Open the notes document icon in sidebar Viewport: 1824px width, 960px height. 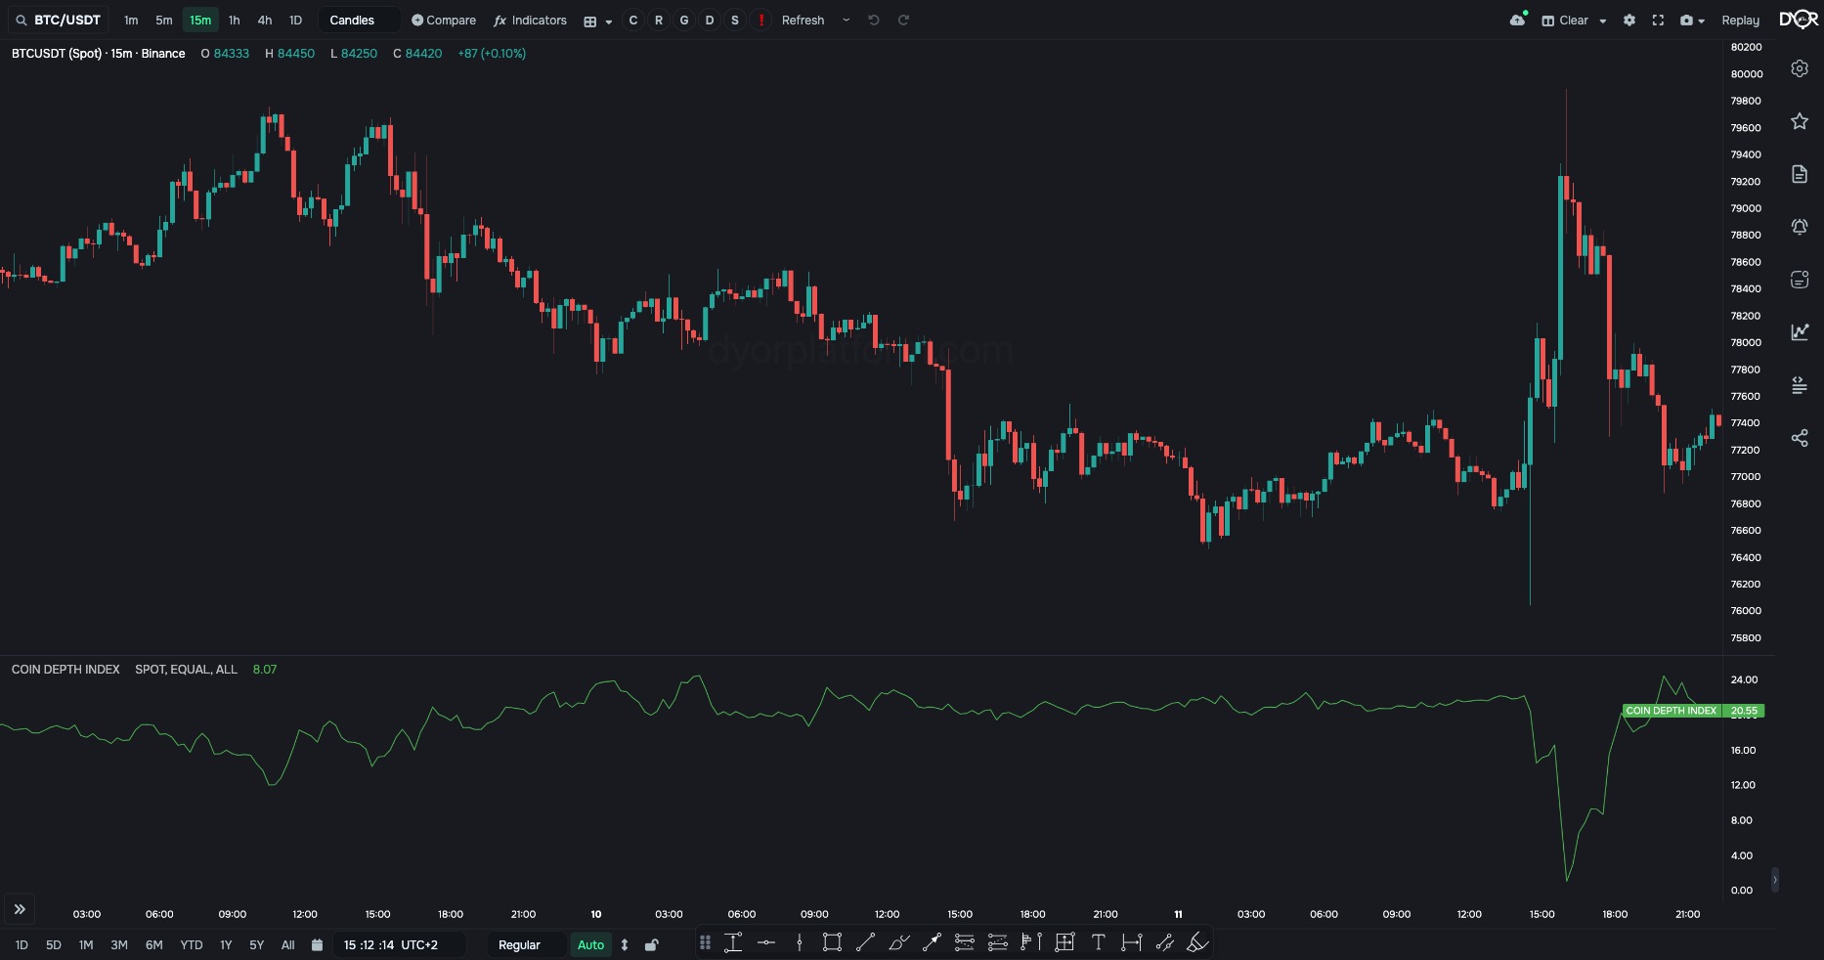pos(1800,174)
